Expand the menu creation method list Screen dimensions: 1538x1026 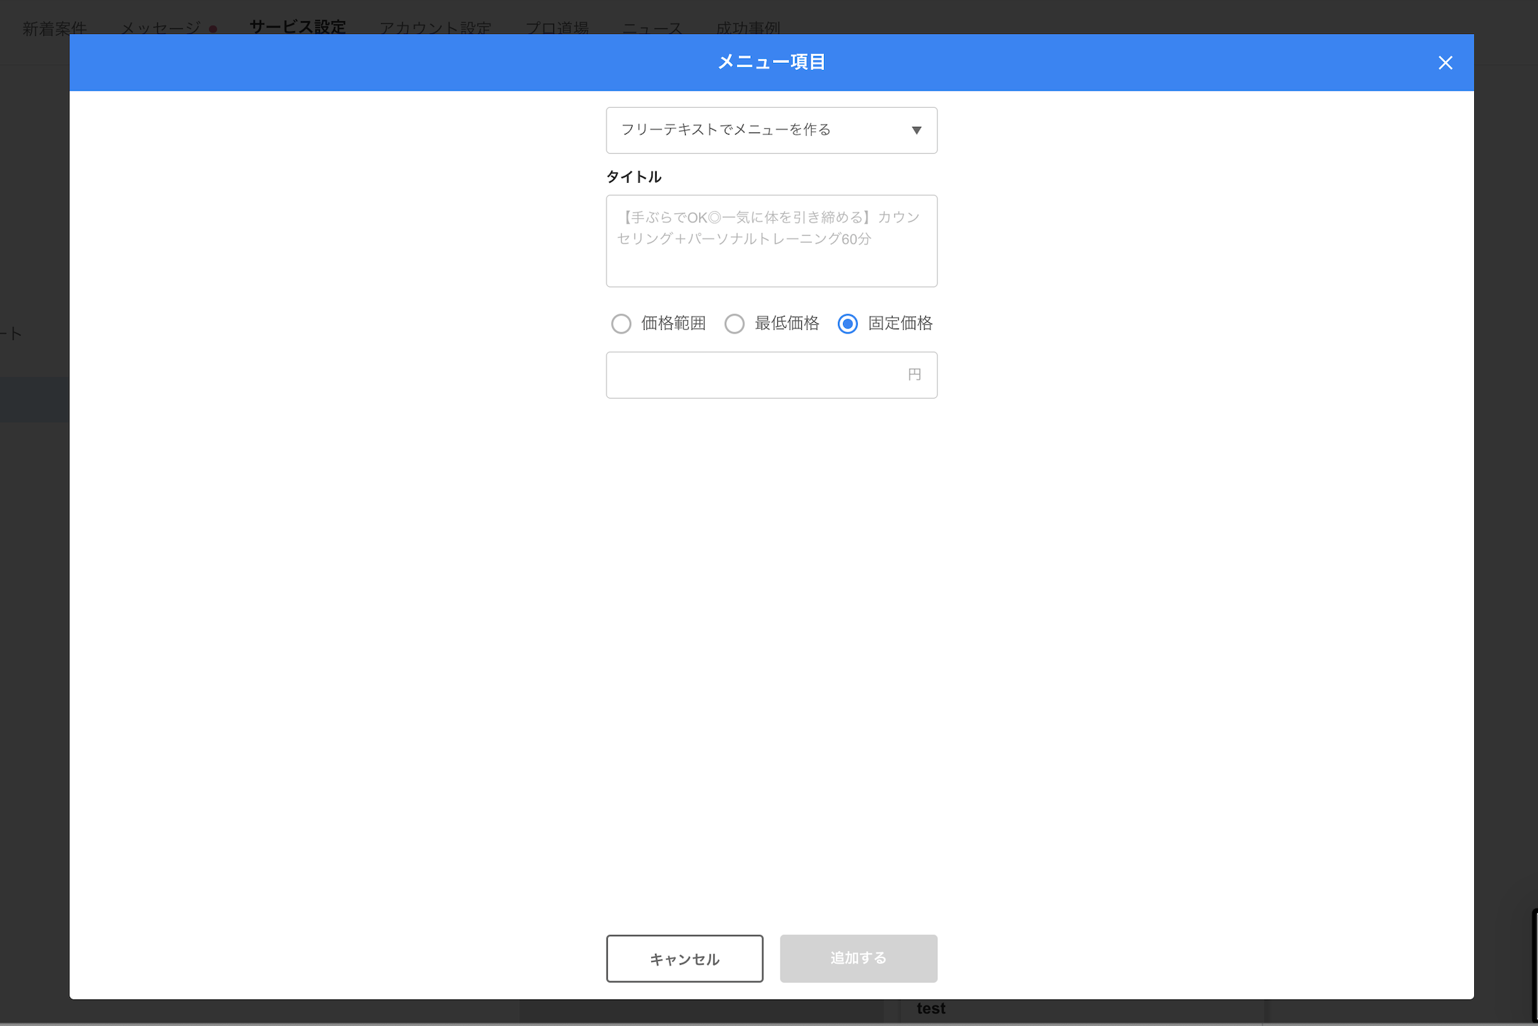point(771,130)
